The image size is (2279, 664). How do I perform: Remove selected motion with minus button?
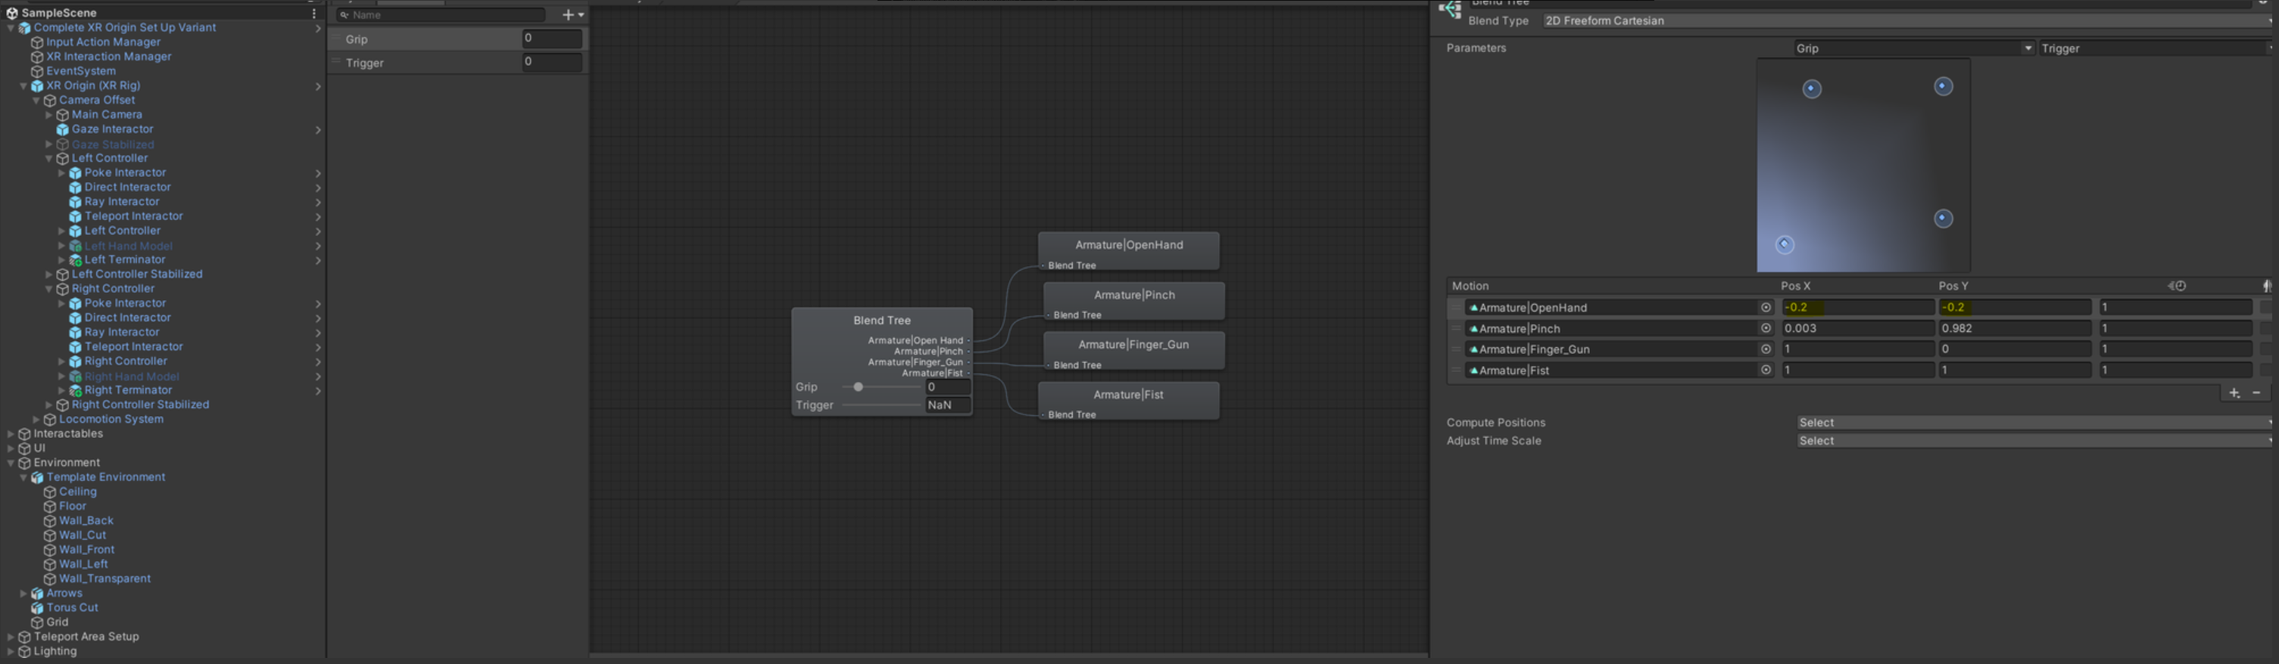2257,393
